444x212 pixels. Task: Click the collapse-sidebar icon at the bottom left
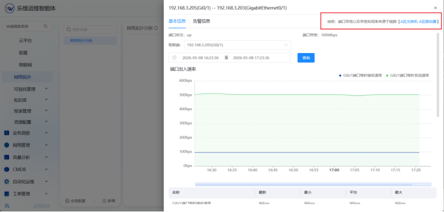7,206
